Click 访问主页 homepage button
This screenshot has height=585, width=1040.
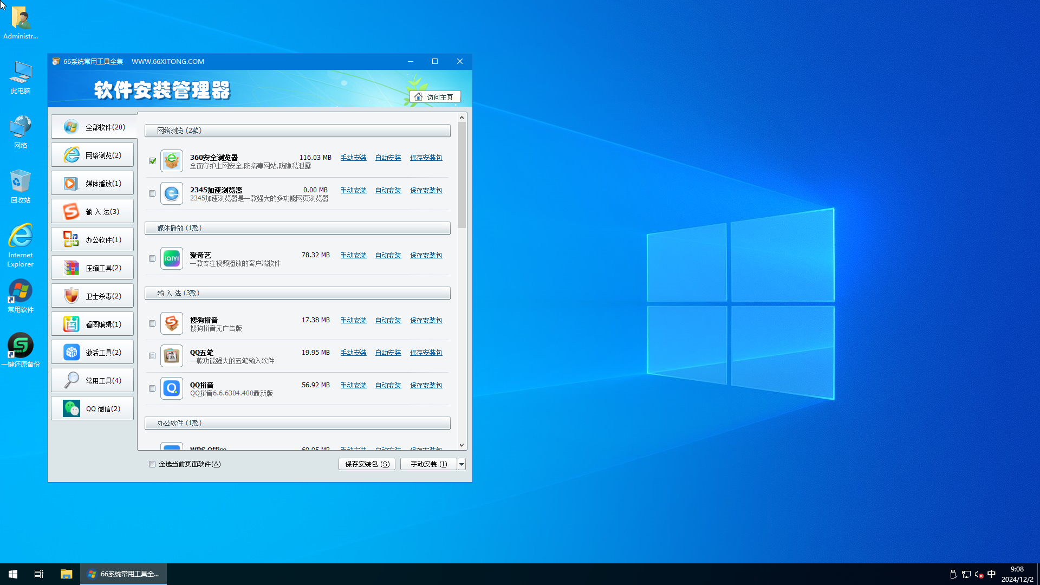tap(435, 97)
